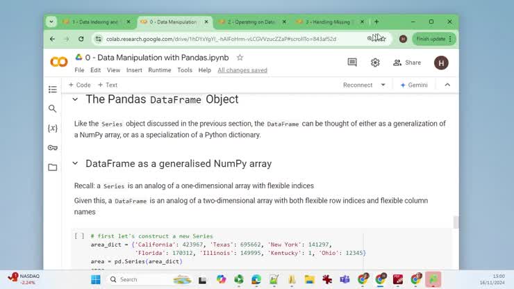
Task: Open the Windows Start menu
Action: pyautogui.click(x=96, y=279)
